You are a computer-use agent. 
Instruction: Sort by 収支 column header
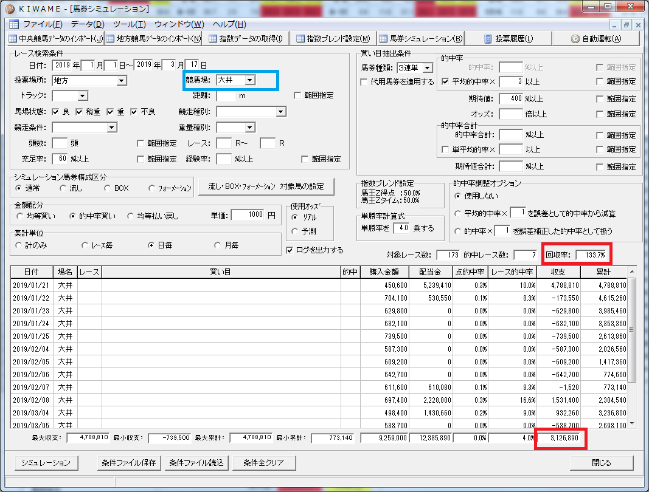(558, 272)
